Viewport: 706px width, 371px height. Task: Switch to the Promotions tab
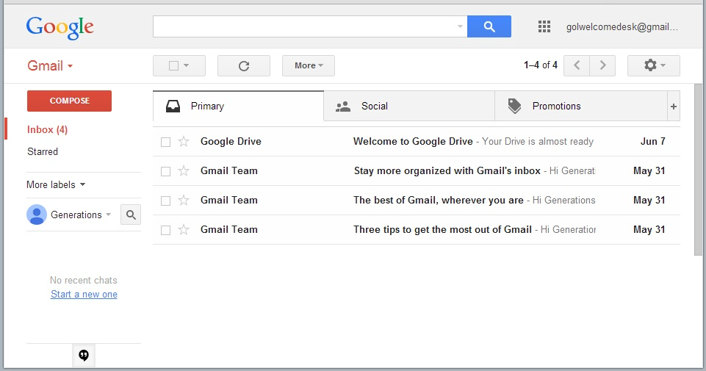point(581,107)
